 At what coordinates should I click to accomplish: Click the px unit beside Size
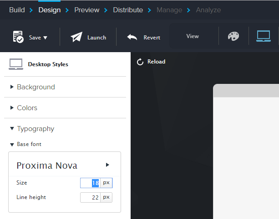click(x=106, y=183)
